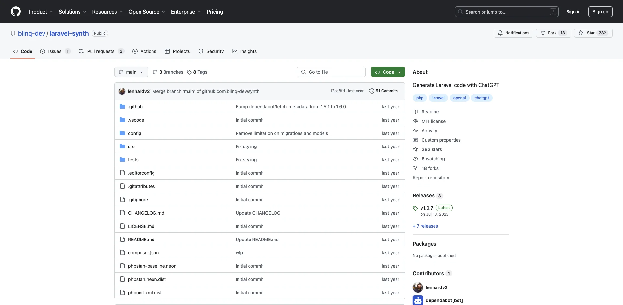Viewport: 623px width, 305px height.
Task: Open the Security tab
Action: tap(211, 51)
